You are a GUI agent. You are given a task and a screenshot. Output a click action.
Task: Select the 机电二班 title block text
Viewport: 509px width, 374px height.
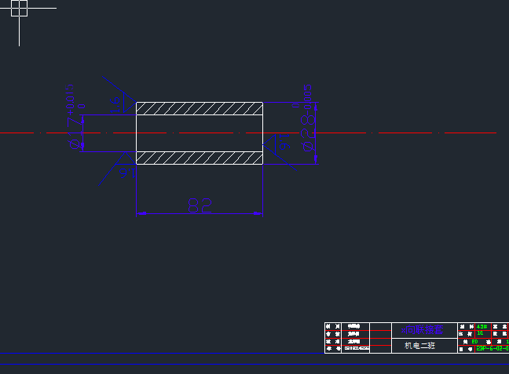419,346
